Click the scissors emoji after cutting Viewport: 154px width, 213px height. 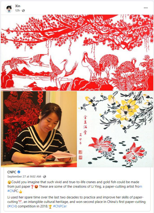pos(20,202)
